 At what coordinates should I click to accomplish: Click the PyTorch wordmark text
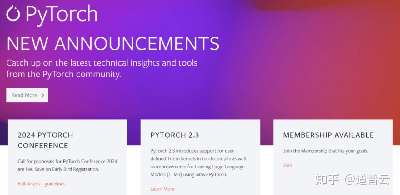pos(62,15)
